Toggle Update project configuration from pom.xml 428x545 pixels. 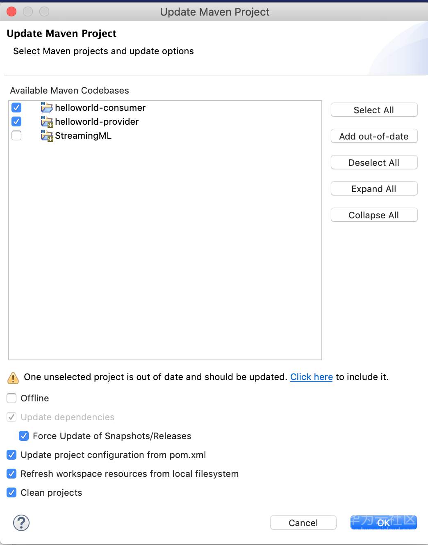12,455
